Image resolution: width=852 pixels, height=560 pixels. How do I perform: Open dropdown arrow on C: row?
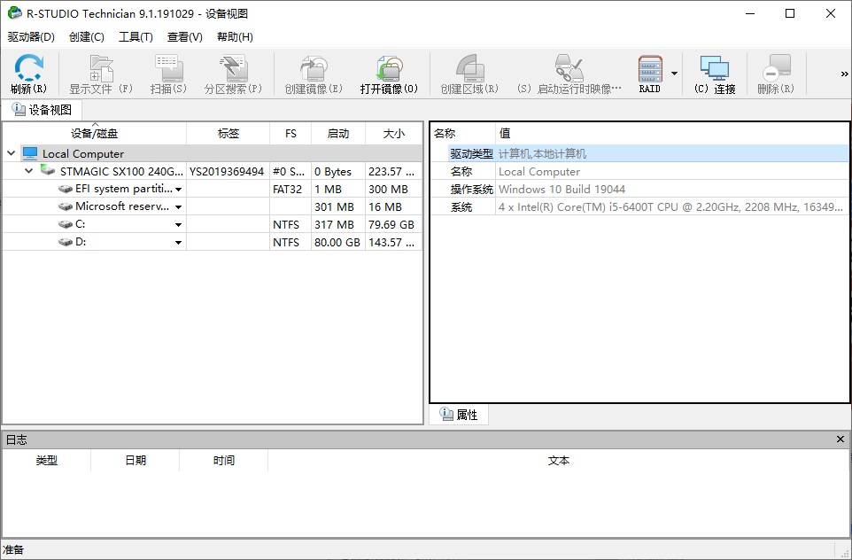pyautogui.click(x=178, y=225)
